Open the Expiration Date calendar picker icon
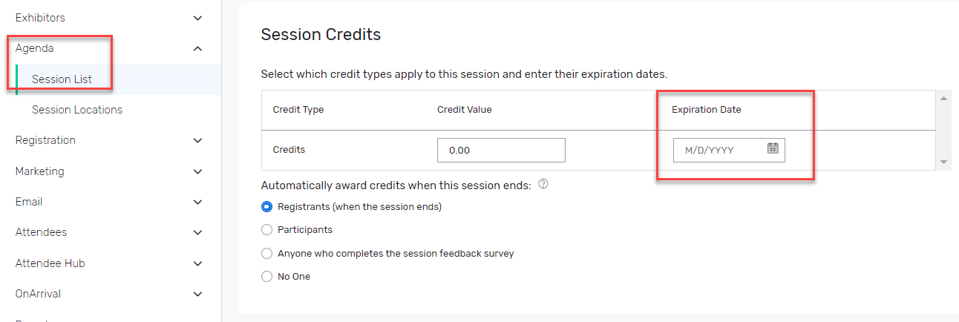The width and height of the screenshot is (959, 322). [773, 148]
